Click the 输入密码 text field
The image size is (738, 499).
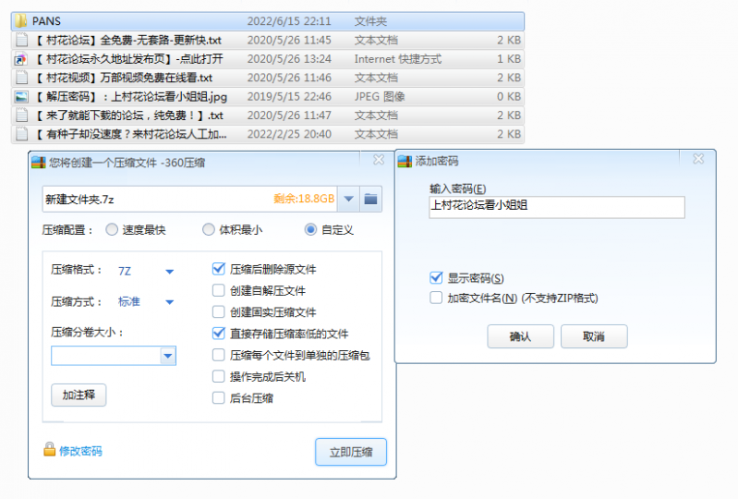557,207
